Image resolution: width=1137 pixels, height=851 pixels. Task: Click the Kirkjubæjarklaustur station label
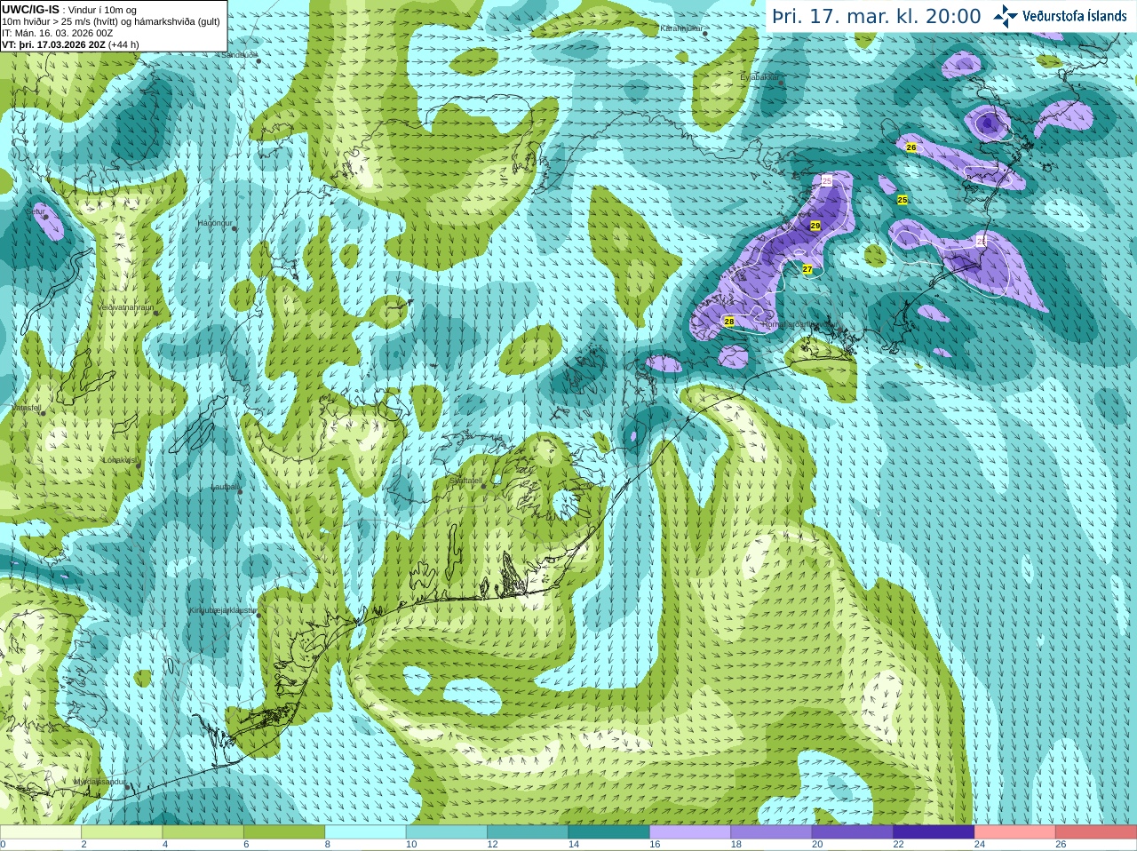[222, 610]
